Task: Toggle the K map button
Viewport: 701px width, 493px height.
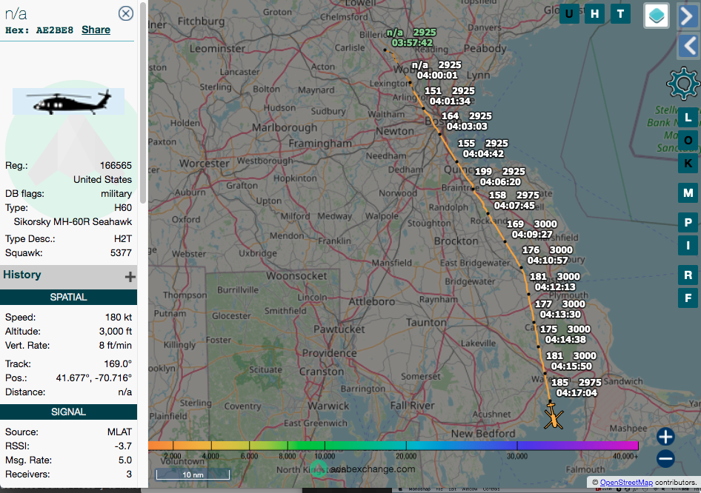Action: (x=688, y=164)
